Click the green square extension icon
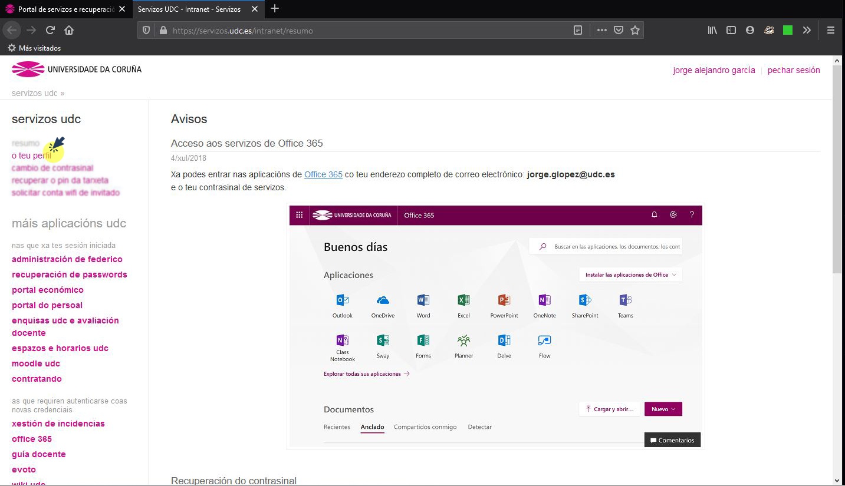 [x=788, y=30]
